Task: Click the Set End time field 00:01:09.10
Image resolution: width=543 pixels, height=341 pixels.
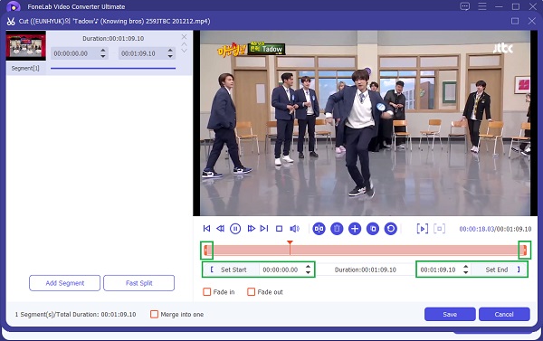Action: pos(439,270)
